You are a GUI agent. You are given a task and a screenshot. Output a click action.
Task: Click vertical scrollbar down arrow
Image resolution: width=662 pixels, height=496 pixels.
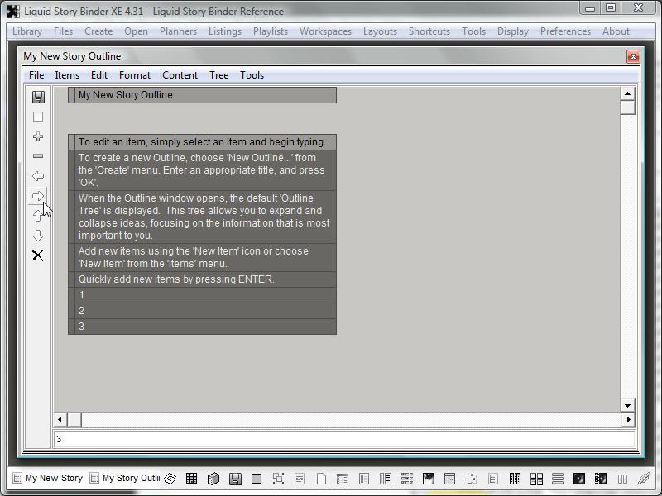[x=627, y=406]
